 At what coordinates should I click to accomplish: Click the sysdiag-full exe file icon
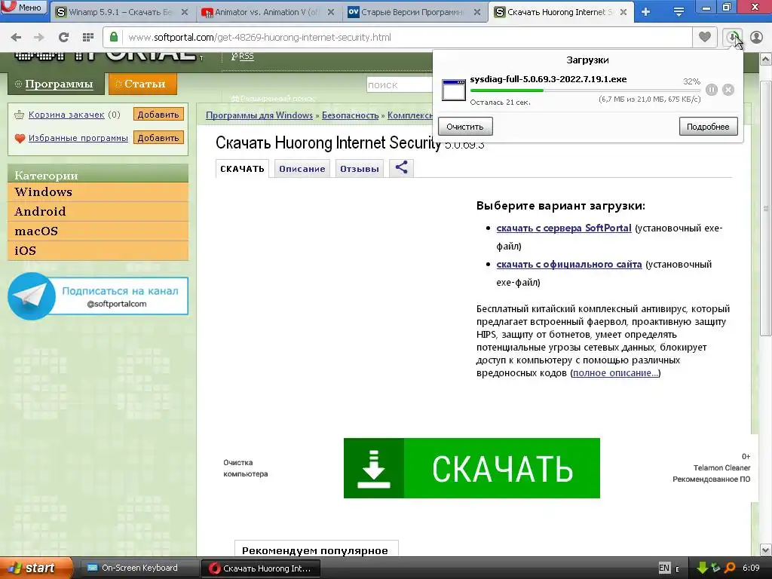click(453, 90)
